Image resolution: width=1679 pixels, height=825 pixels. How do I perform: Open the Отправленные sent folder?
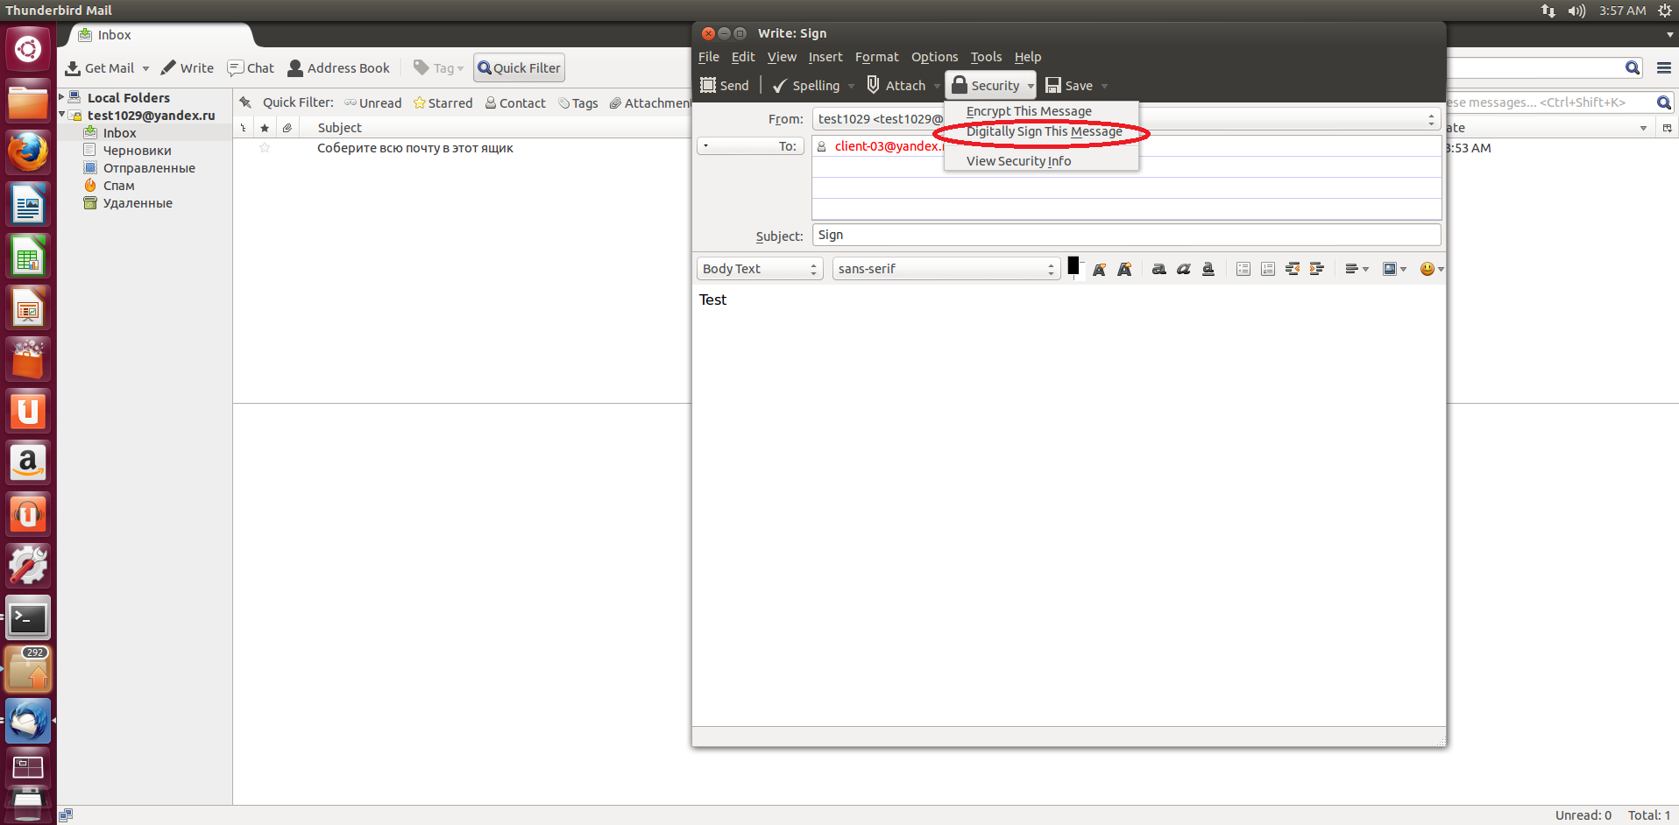click(x=149, y=168)
